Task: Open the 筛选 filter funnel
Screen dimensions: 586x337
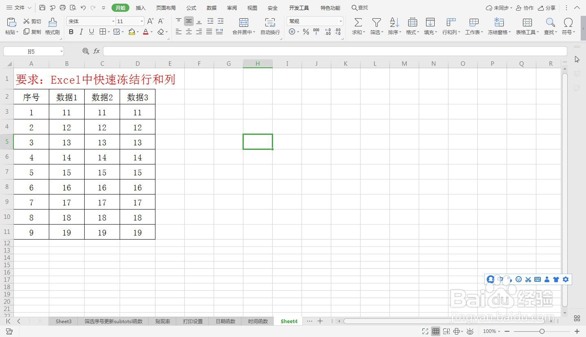Action: click(x=377, y=22)
